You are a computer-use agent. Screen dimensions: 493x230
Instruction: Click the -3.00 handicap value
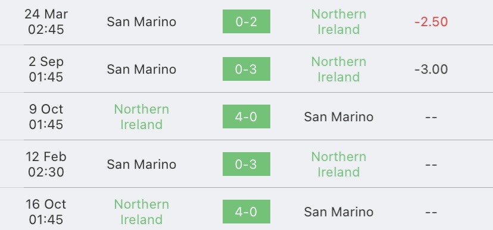tap(431, 70)
